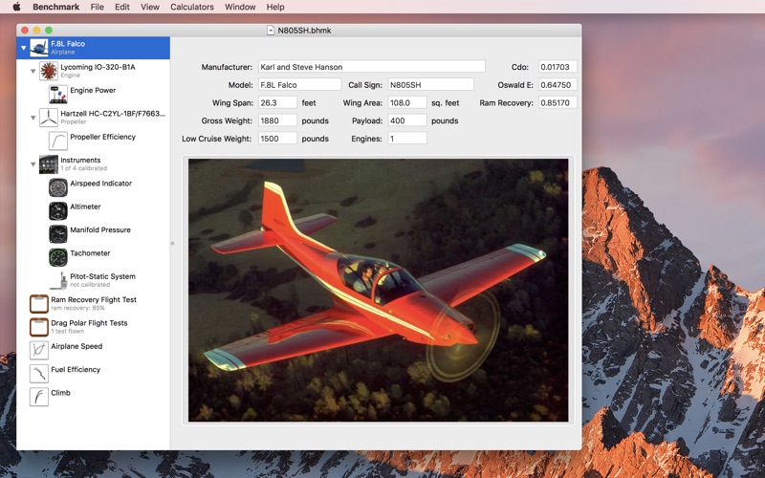This screenshot has width=765, height=478.
Task: Click the Airspeed Indicator gauge icon
Action: coord(58,187)
